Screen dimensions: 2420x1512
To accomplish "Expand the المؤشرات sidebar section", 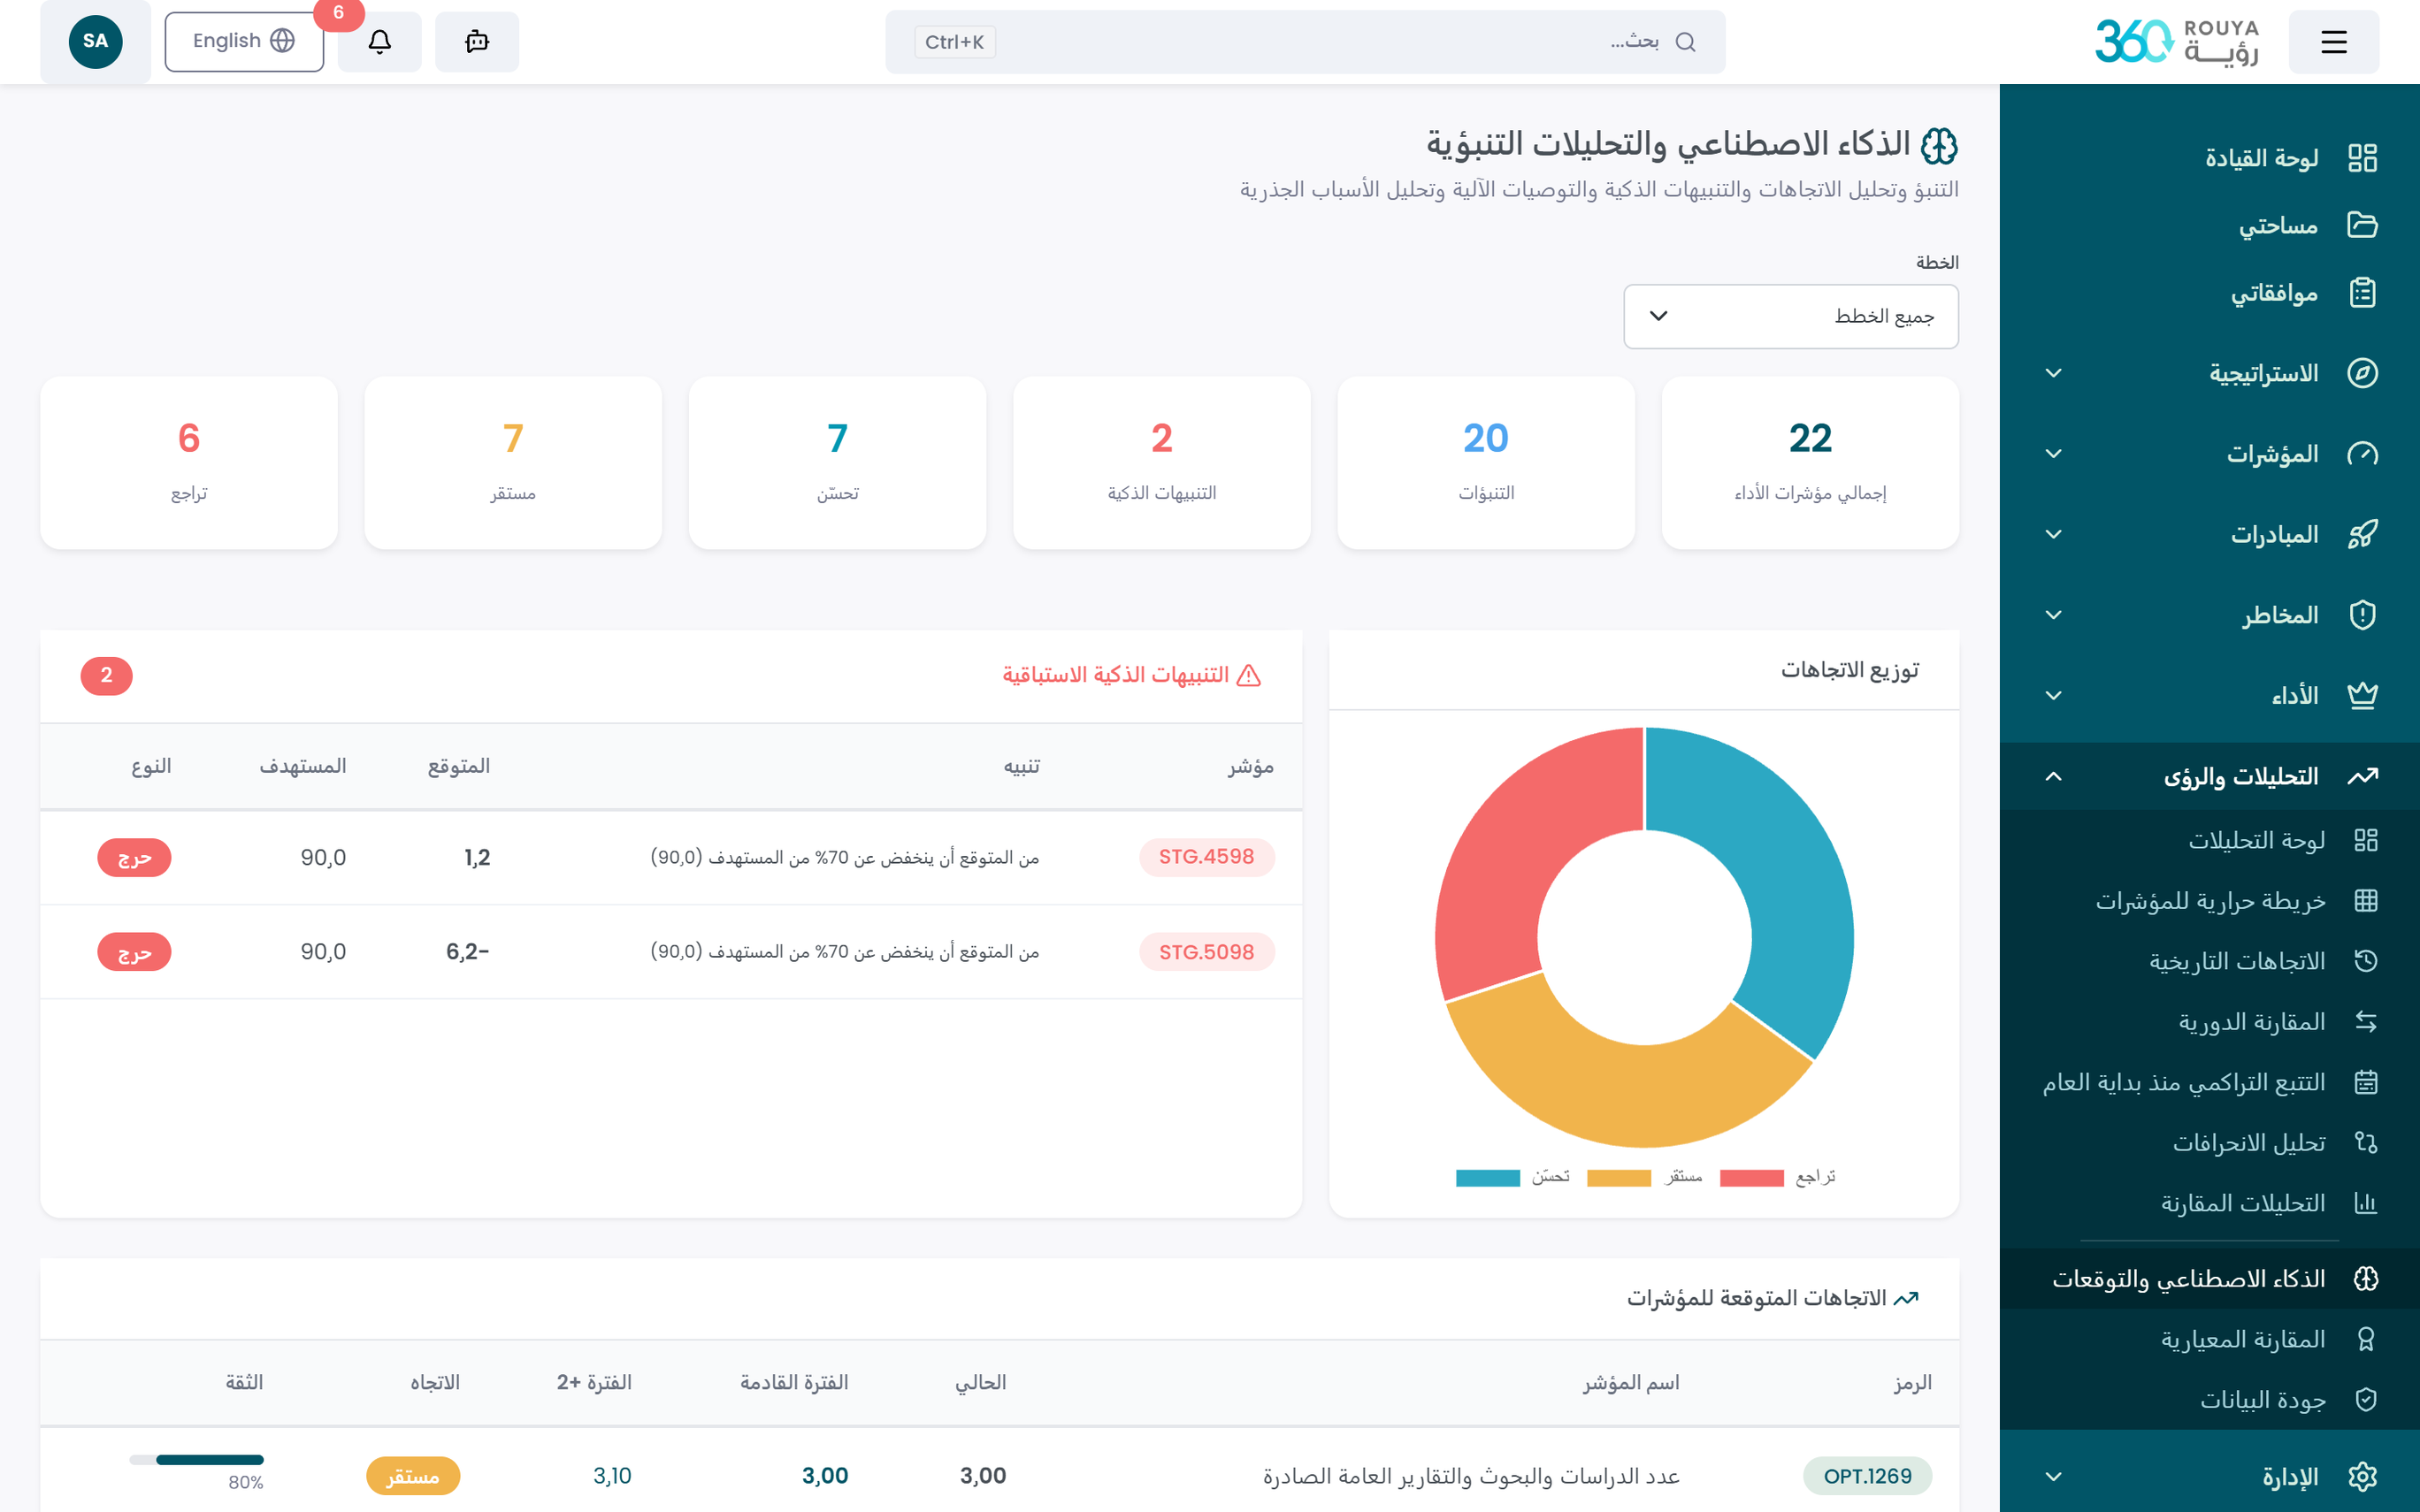I will [x=2053, y=453].
